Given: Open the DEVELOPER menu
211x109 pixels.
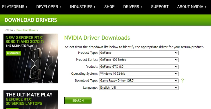Looking at the screenshot, I should [x=49, y=7].
